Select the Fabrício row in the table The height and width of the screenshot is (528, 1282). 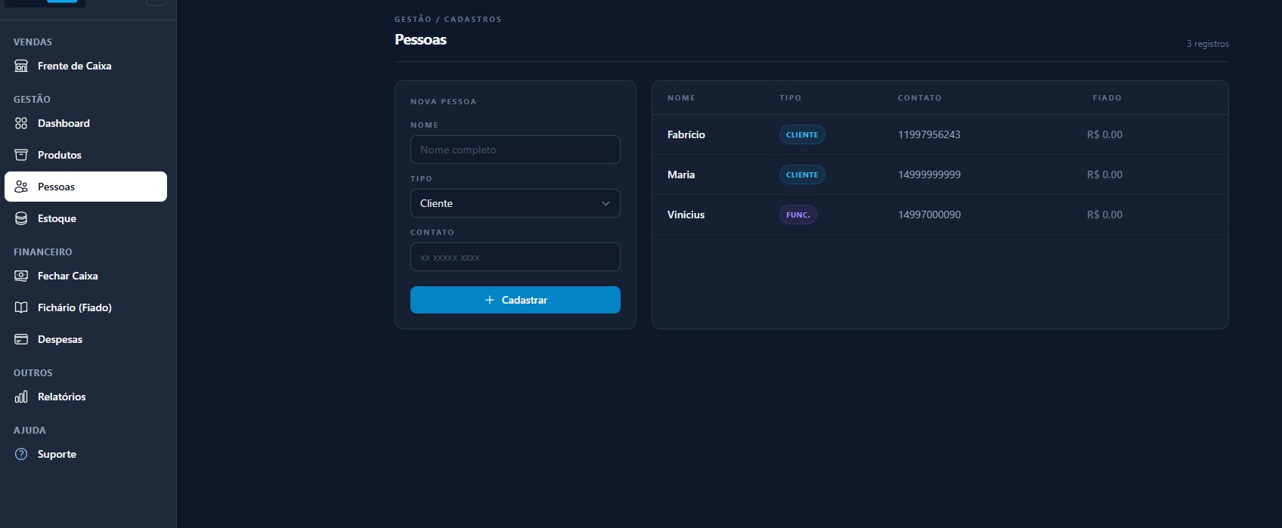686,134
